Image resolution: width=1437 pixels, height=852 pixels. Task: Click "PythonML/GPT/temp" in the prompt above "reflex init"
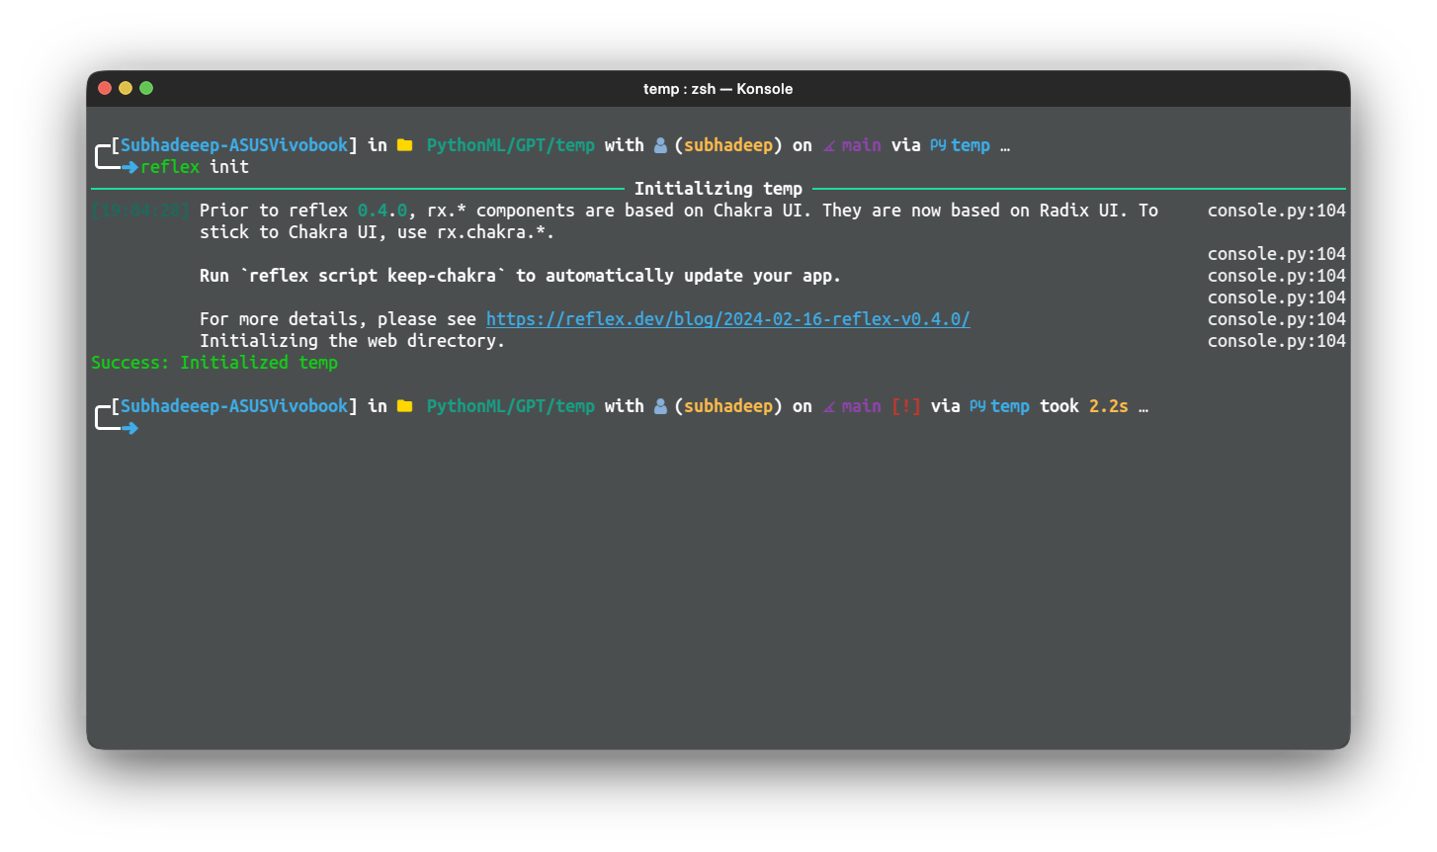pos(511,145)
